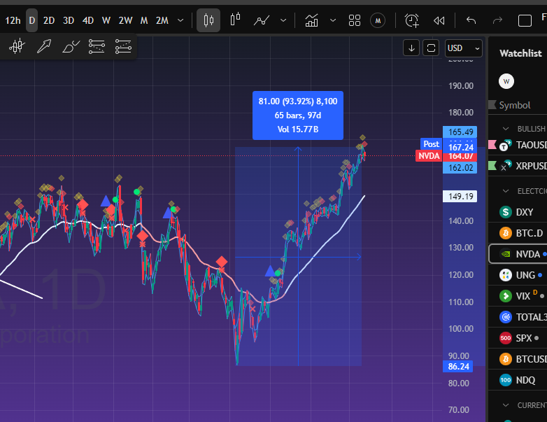Select the 2W timeframe

pos(125,20)
